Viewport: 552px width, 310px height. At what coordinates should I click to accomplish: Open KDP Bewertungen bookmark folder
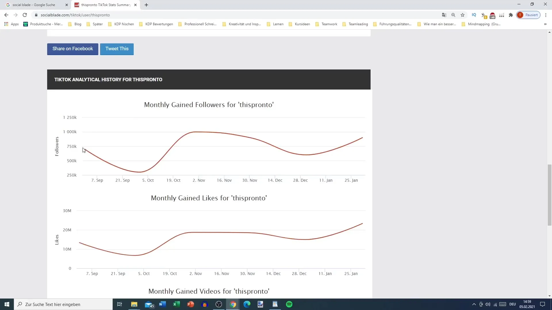tap(156, 24)
